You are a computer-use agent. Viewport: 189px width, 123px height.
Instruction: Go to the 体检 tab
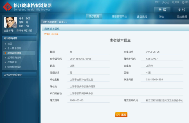[x=161, y=17]
